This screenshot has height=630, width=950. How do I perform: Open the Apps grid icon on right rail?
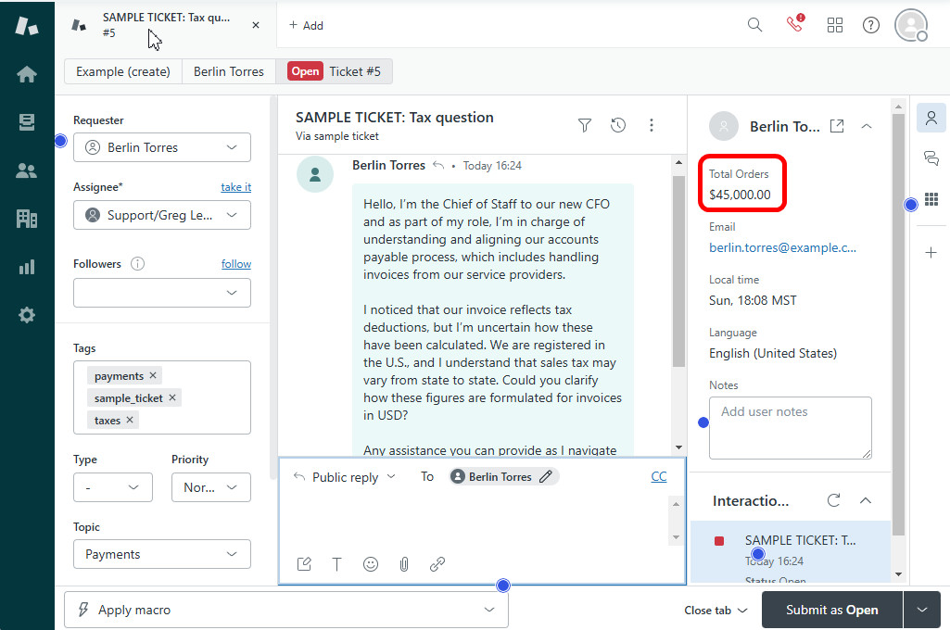(931, 199)
